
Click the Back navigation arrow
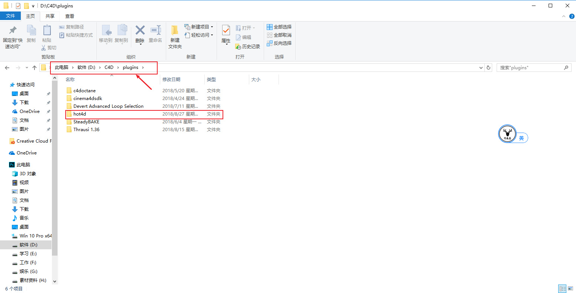(7, 68)
